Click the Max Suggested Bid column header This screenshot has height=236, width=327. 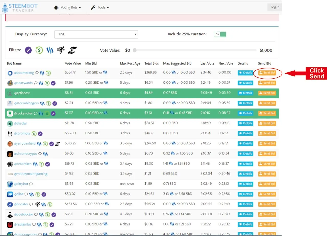(x=177, y=63)
